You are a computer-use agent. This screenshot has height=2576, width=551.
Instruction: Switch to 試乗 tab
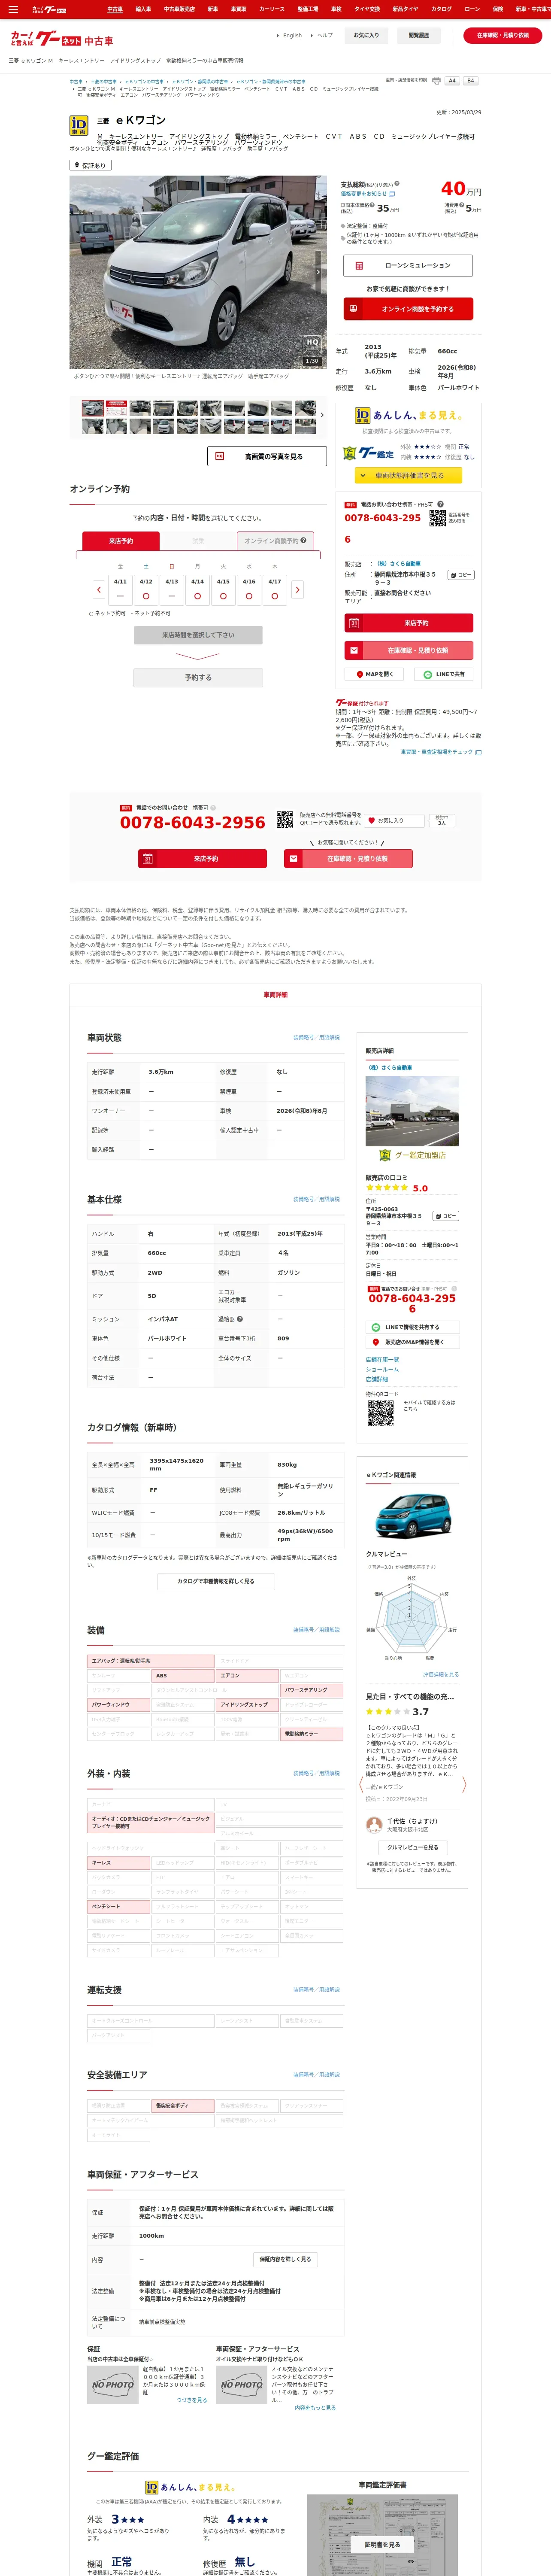(198, 541)
